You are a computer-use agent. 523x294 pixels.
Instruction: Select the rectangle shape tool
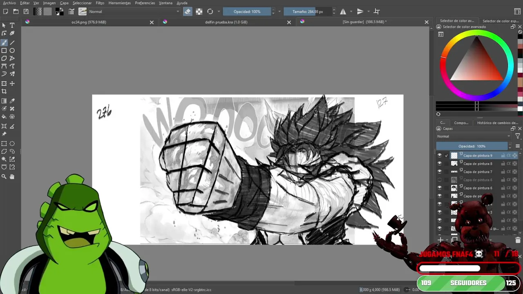[x=4, y=51]
